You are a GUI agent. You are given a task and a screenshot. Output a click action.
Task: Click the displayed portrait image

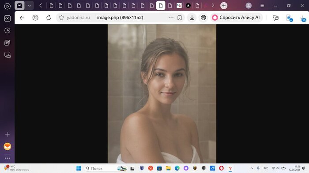pyautogui.click(x=162, y=94)
